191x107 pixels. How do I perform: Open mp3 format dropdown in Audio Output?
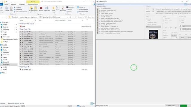tap(187, 26)
